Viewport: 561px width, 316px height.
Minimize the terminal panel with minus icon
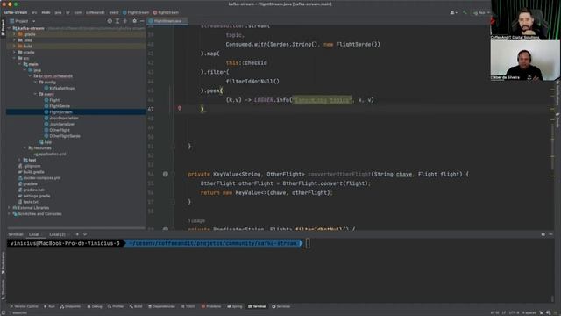[x=551, y=234]
